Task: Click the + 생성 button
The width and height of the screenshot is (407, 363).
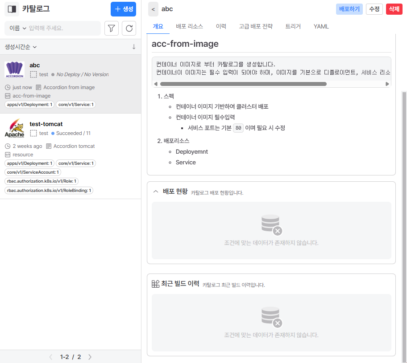Action: (x=123, y=9)
